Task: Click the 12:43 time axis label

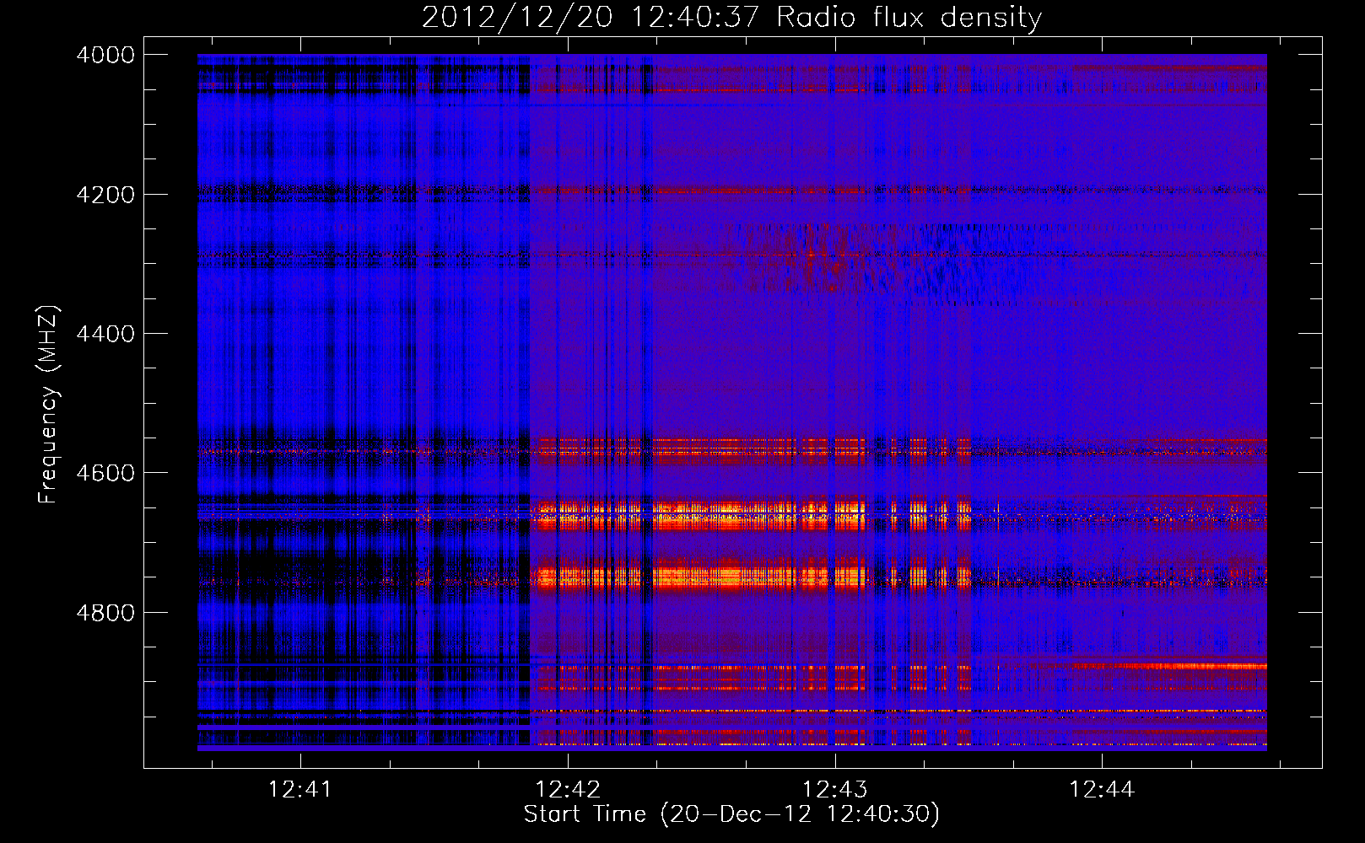Action: pos(834,790)
